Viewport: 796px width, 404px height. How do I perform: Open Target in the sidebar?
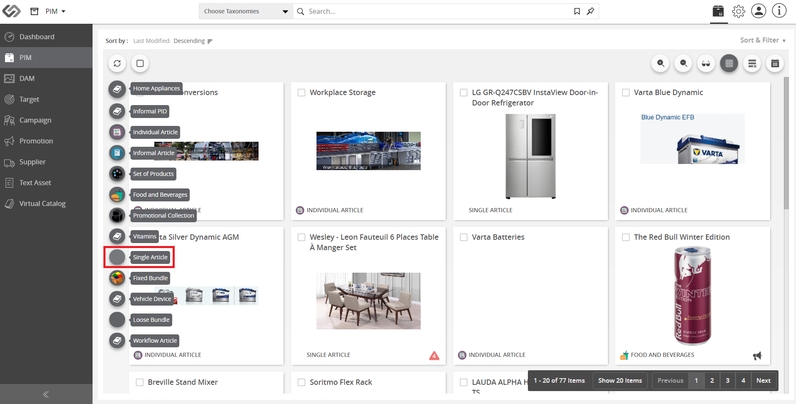(x=46, y=99)
